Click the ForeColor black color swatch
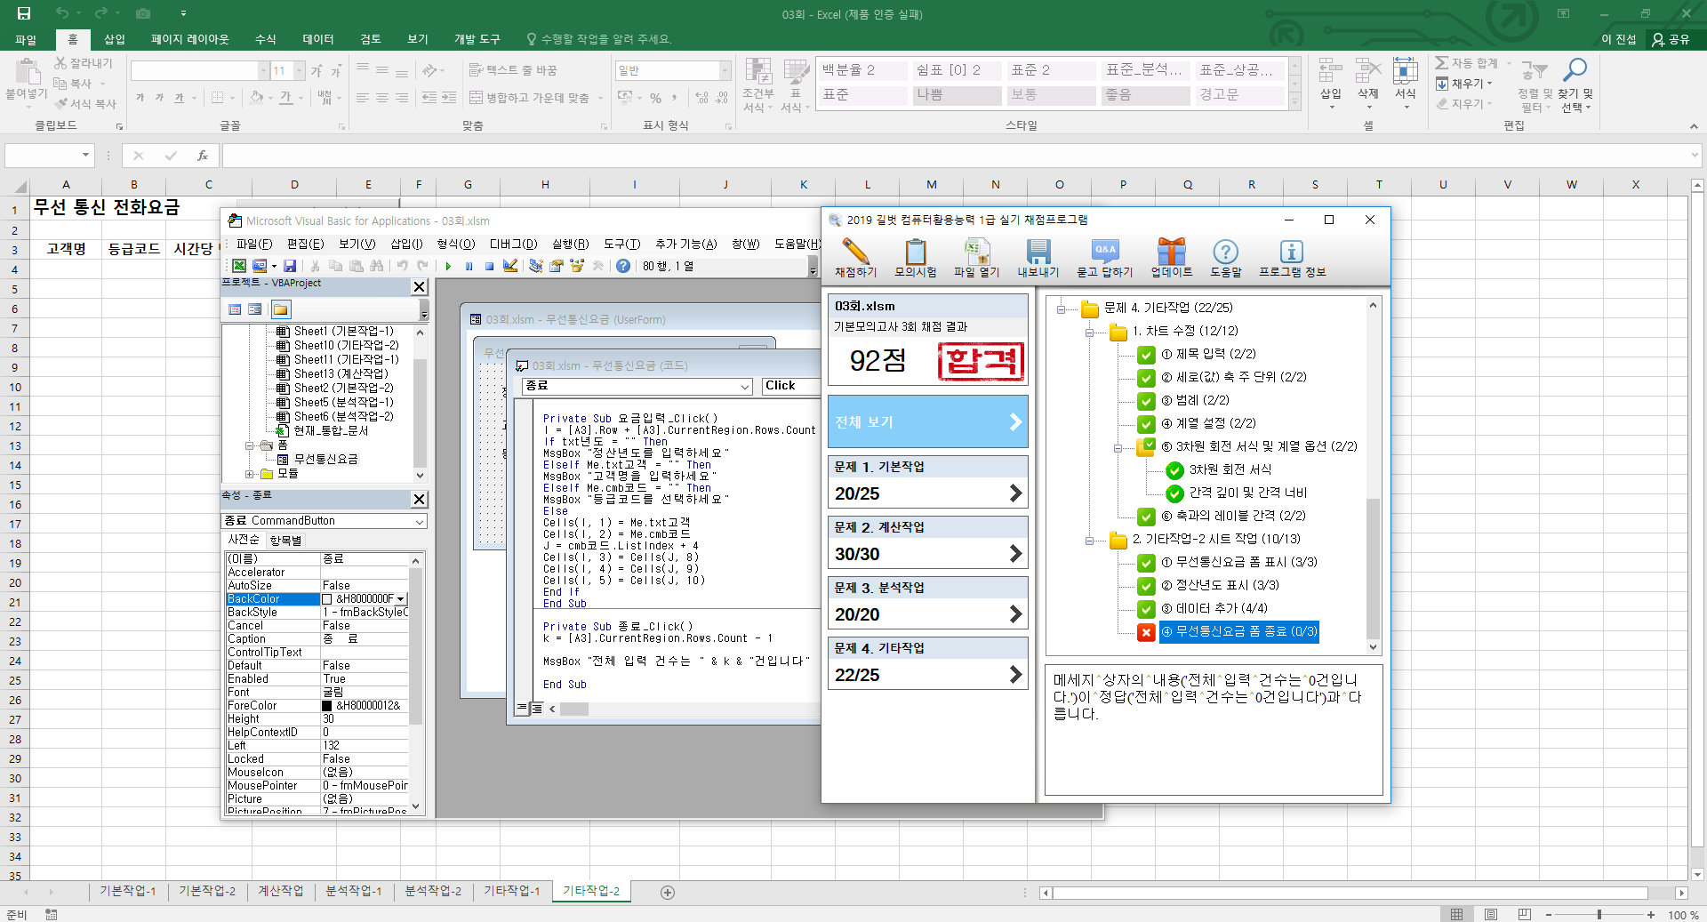The width and height of the screenshot is (1707, 922). [327, 706]
